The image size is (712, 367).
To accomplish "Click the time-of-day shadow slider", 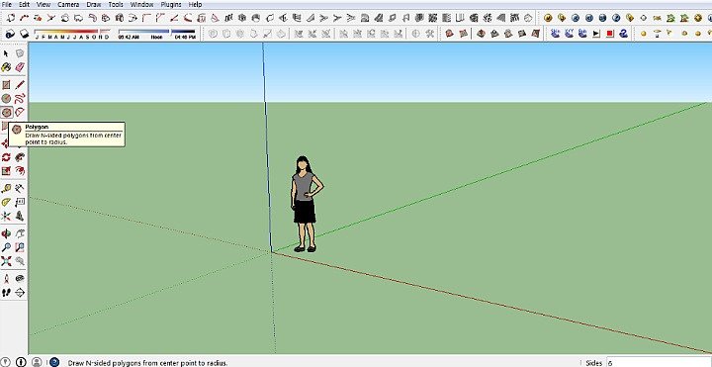I will pos(157,34).
